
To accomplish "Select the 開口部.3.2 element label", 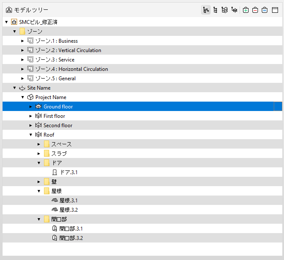I will 71,238.
